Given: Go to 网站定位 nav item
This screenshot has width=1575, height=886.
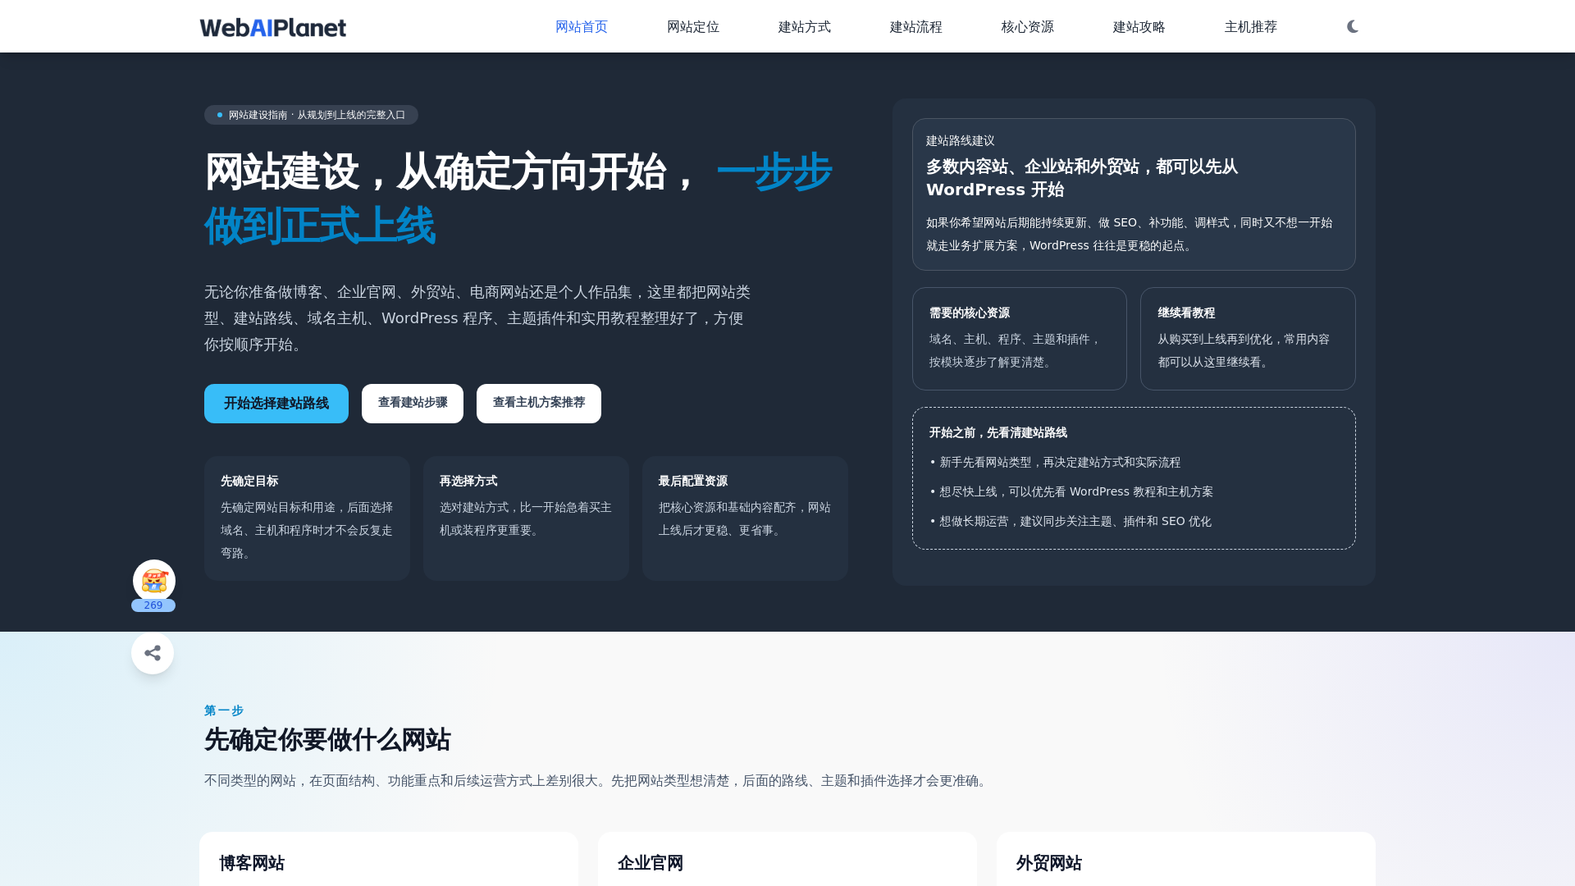Looking at the screenshot, I should [693, 27].
